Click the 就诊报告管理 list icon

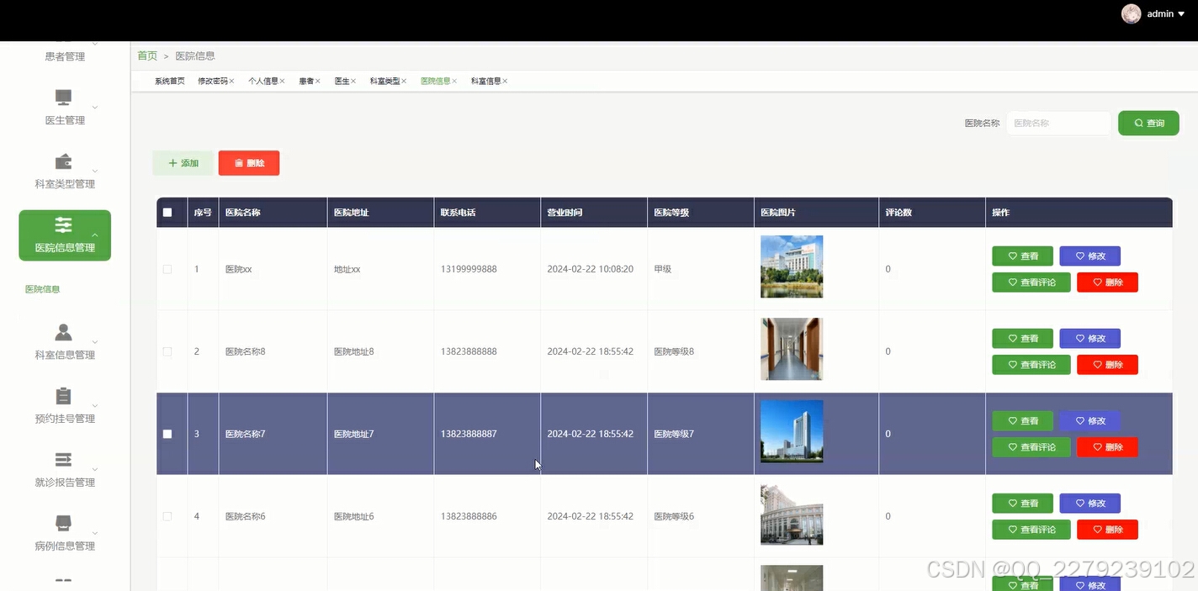point(63,460)
